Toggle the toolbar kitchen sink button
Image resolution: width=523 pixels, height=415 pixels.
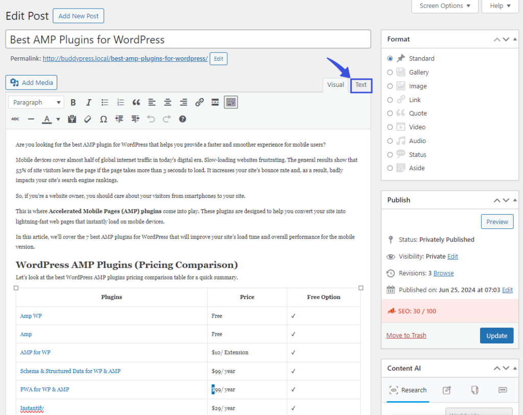tap(231, 103)
